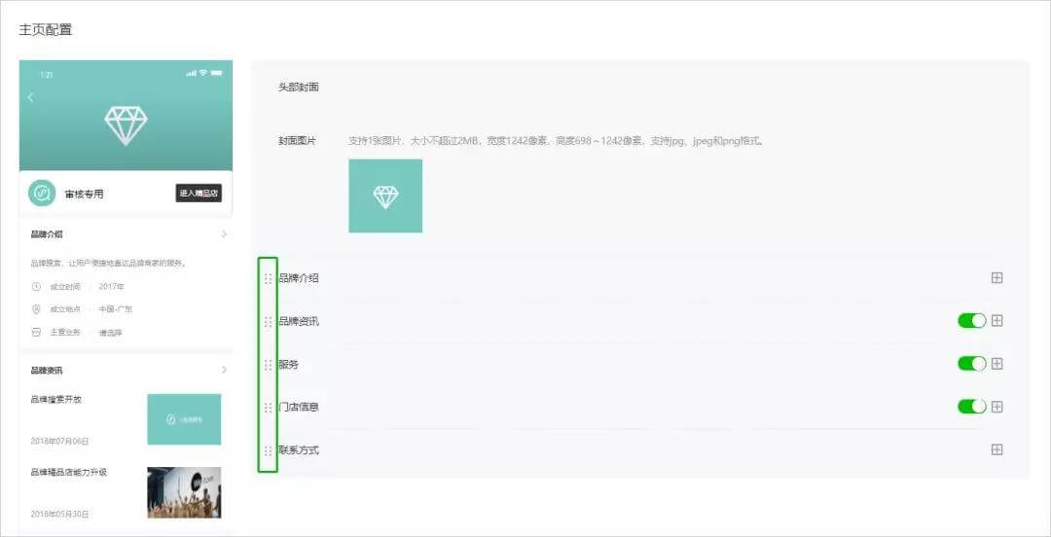This screenshot has width=1051, height=537.
Task: Click the drag handle beside 服务
Action: coord(269,365)
